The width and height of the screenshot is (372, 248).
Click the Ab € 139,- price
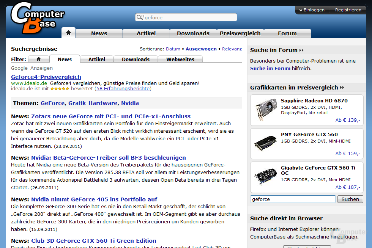pyautogui.click(x=348, y=120)
